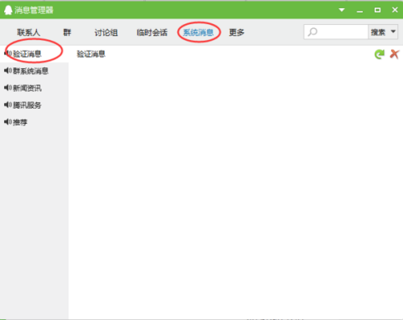Maximize the 消息管理器 window
Image resolution: width=403 pixels, height=320 pixels.
tap(377, 10)
